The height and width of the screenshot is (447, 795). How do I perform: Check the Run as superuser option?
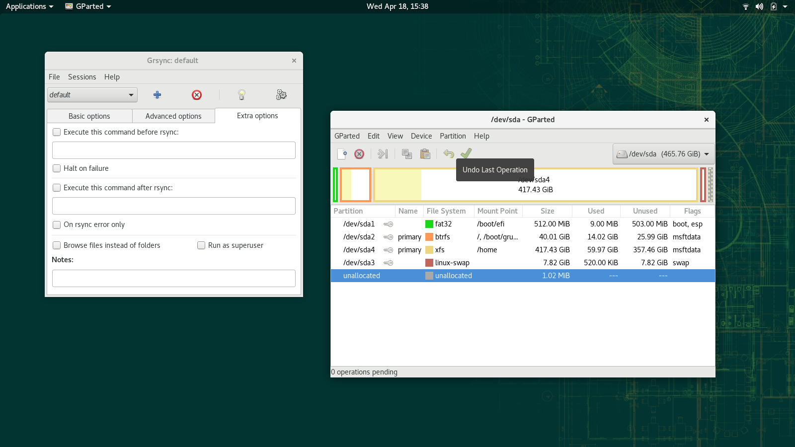[x=201, y=245]
